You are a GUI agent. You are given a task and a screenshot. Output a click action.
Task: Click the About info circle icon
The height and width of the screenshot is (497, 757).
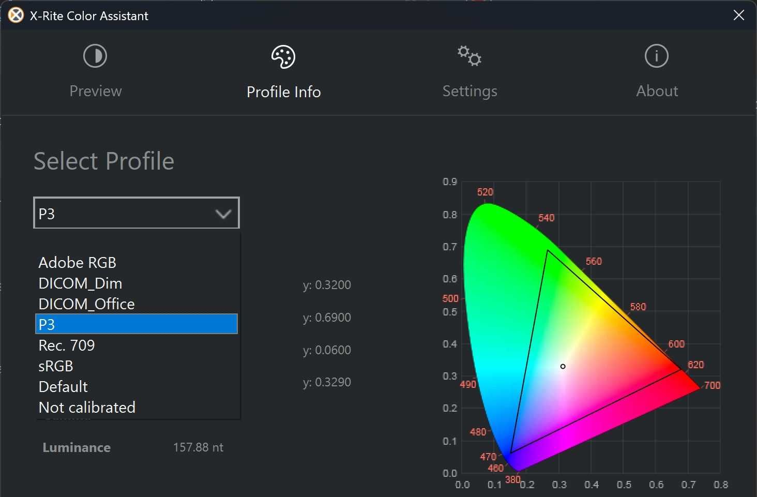(x=657, y=56)
